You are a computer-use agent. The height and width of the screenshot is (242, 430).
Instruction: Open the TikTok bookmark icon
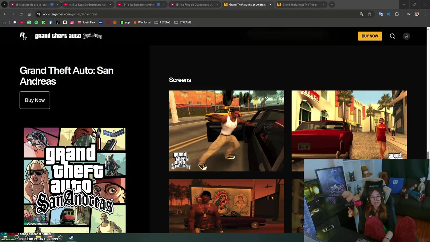click(58, 23)
